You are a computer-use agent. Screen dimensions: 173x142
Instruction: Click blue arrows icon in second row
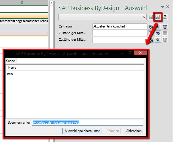pyautogui.click(x=158, y=33)
